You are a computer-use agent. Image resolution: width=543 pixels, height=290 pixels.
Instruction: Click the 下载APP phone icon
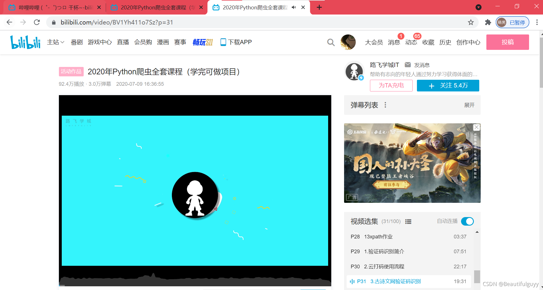tap(223, 42)
